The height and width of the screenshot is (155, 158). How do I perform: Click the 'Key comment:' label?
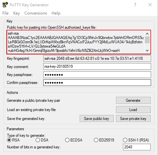tap(18, 67)
